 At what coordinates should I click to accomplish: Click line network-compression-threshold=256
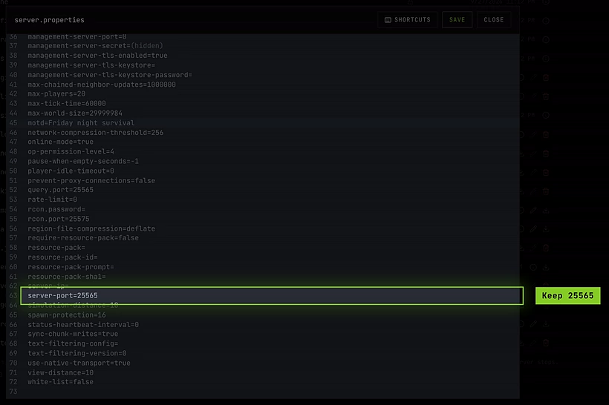(96, 133)
